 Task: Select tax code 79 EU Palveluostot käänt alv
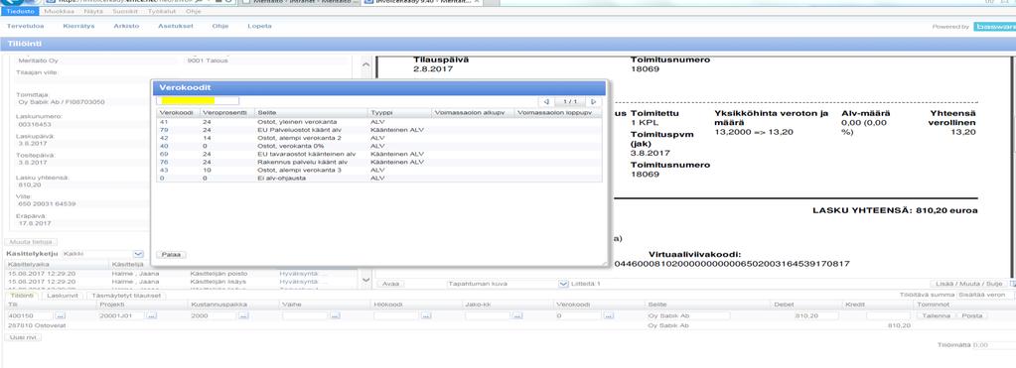[x=379, y=129]
